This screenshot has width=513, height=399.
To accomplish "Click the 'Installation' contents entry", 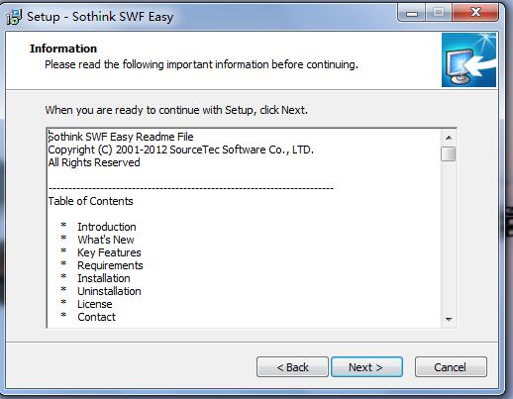I will click(104, 278).
